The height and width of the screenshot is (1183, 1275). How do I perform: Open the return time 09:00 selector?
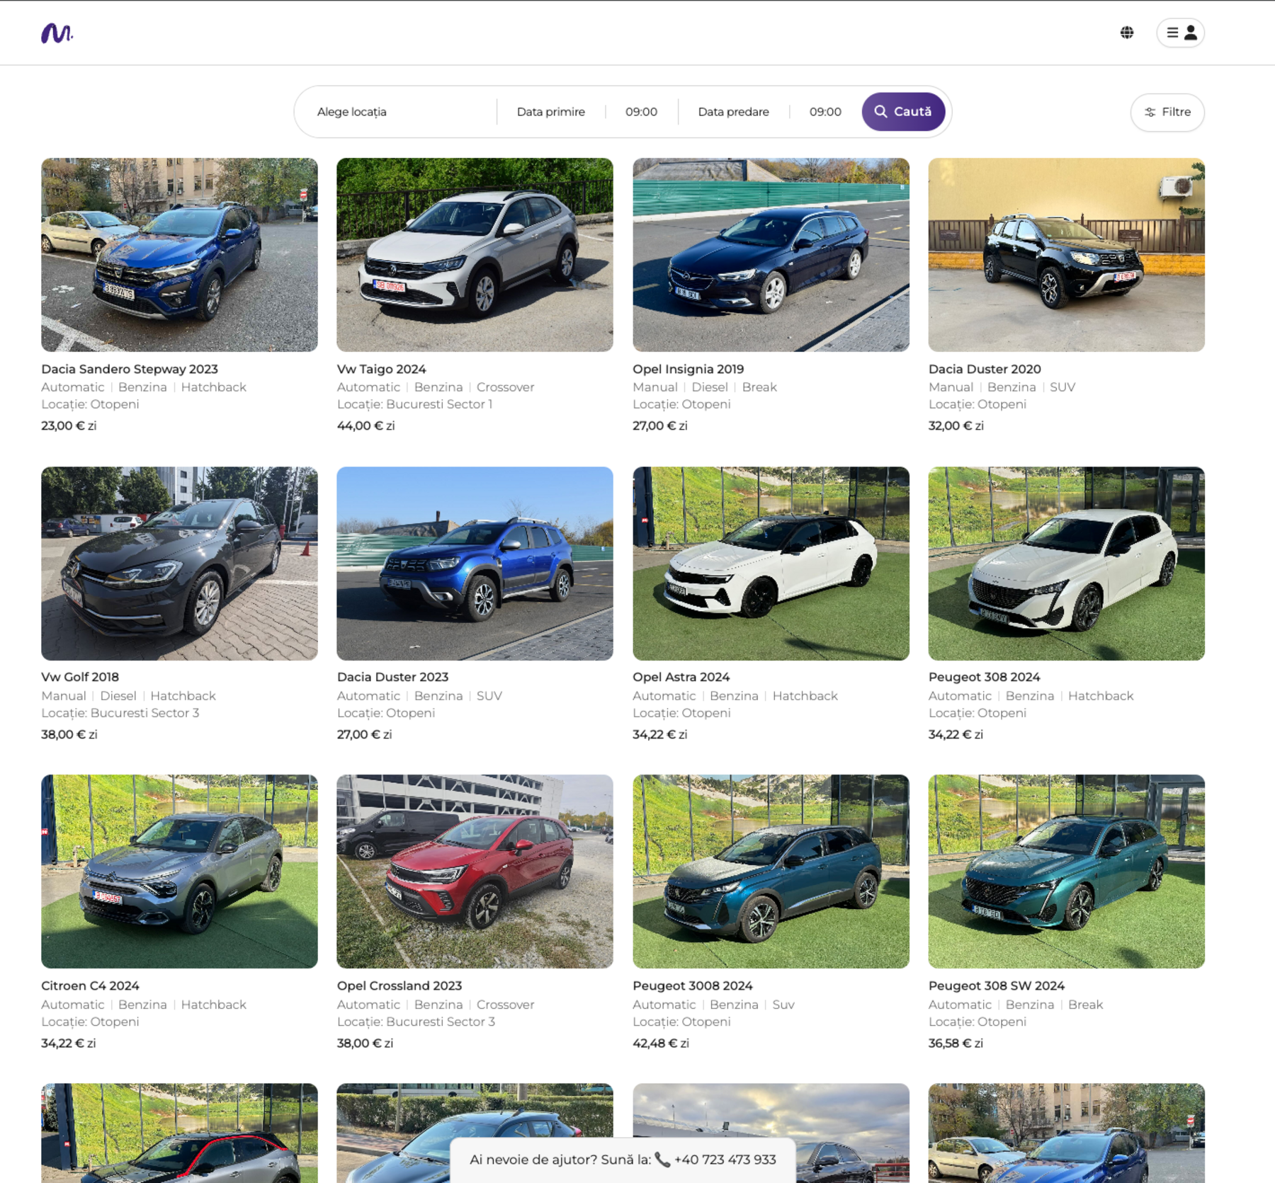pyautogui.click(x=825, y=112)
